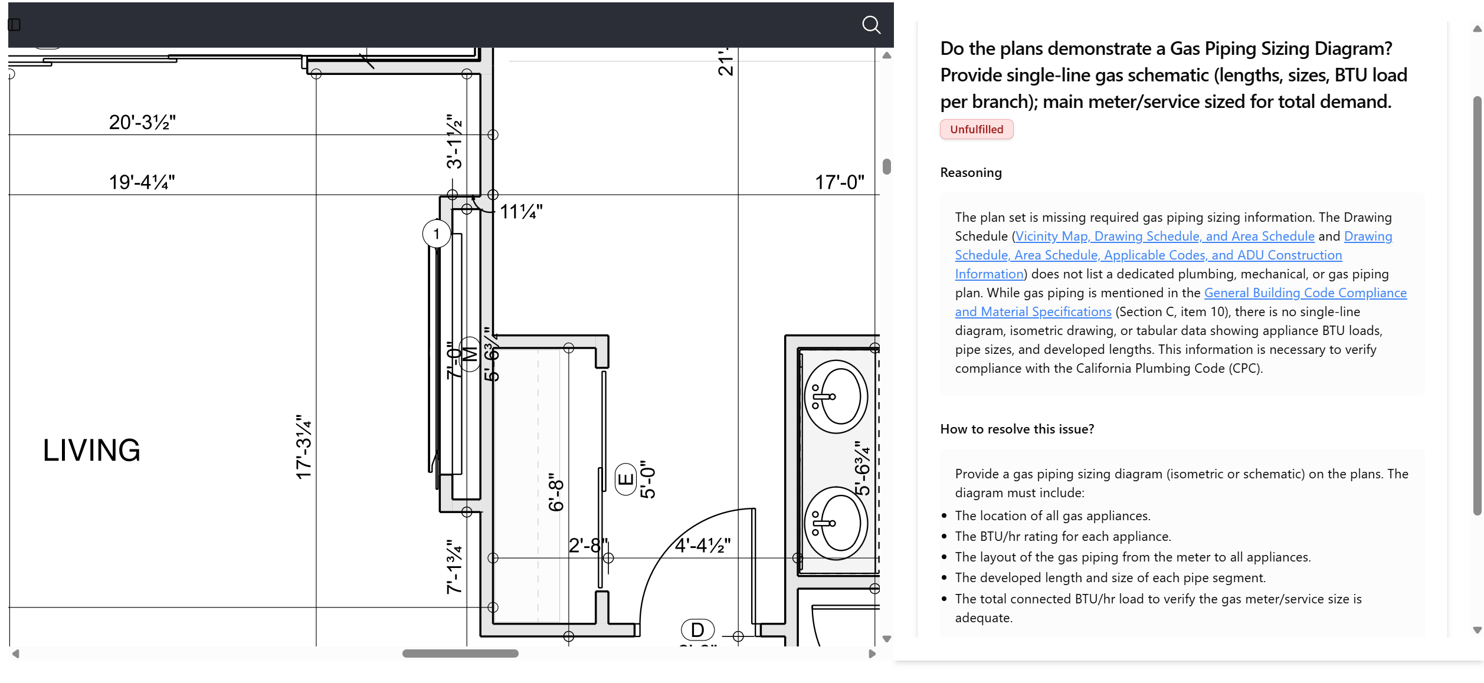Click the Reasoning heading
1484x683 pixels.
(x=971, y=172)
